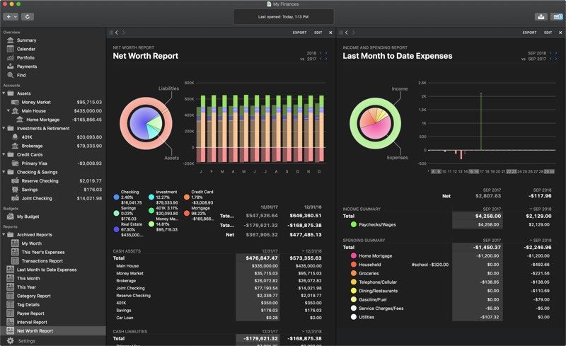
Task: Go back in Expenses report pane
Action: pyautogui.click(x=347, y=33)
